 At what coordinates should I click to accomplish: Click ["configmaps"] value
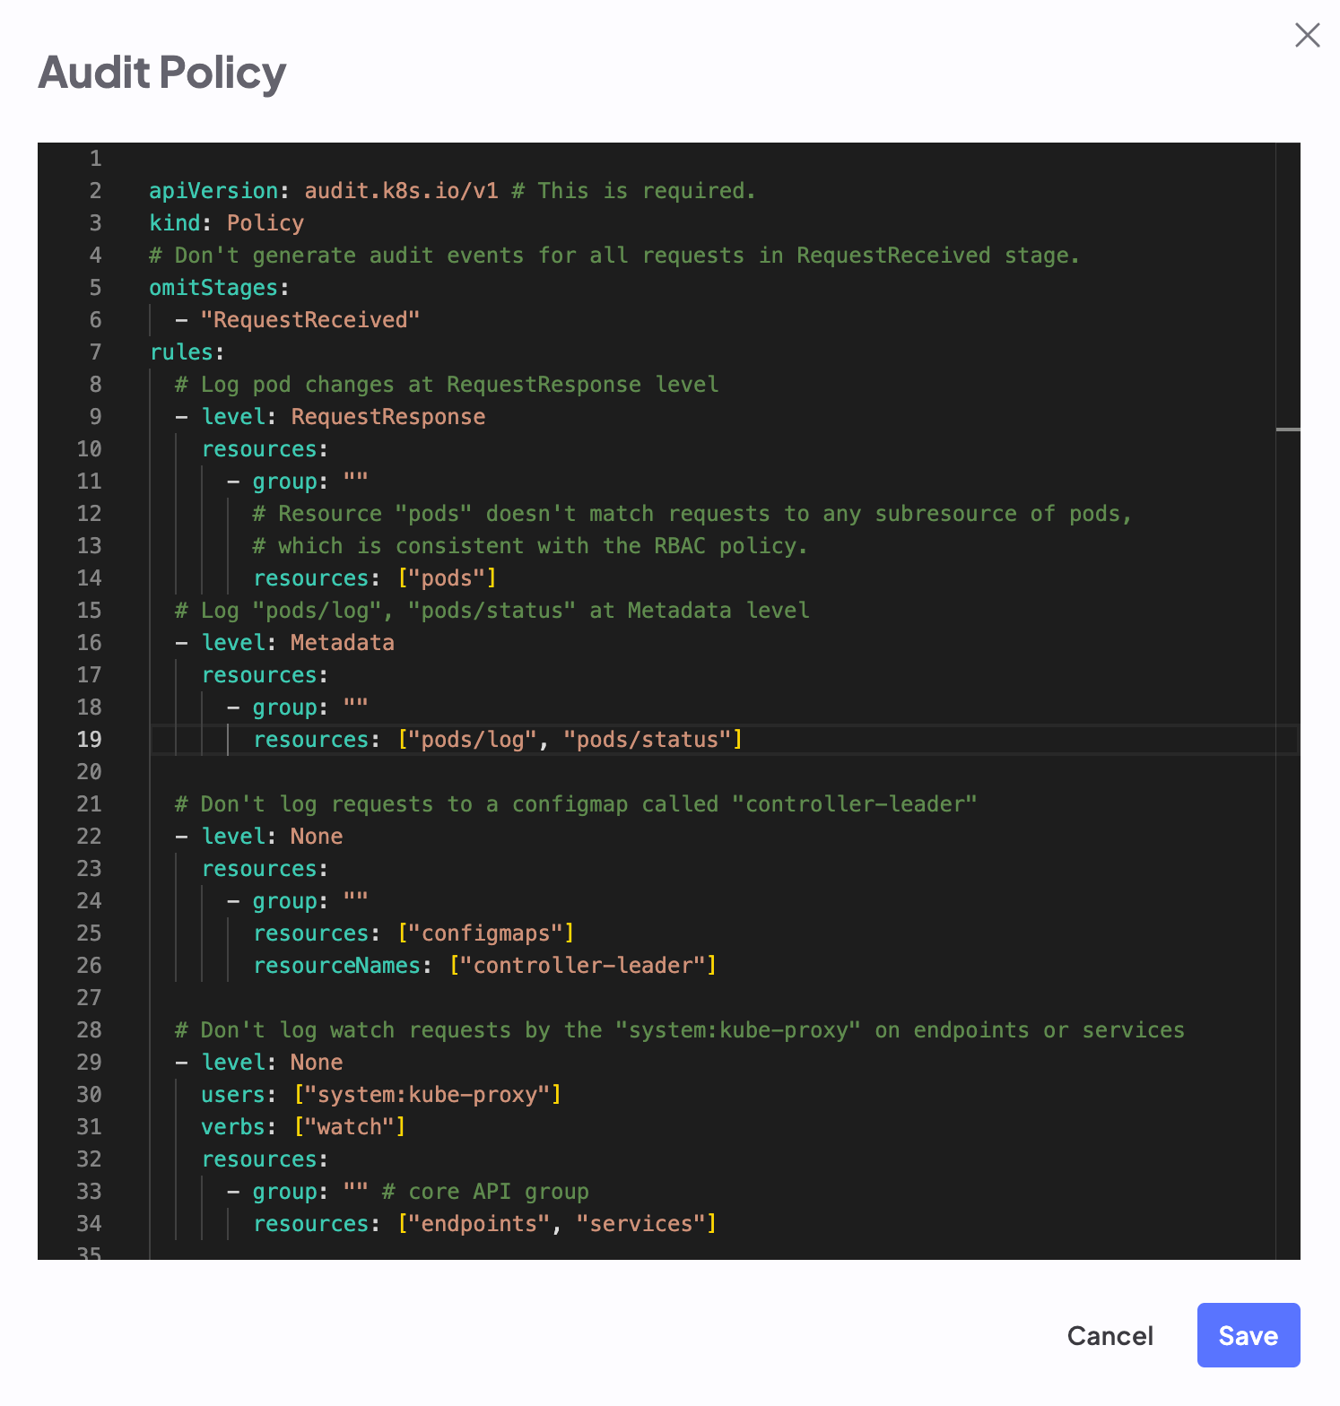[485, 933]
